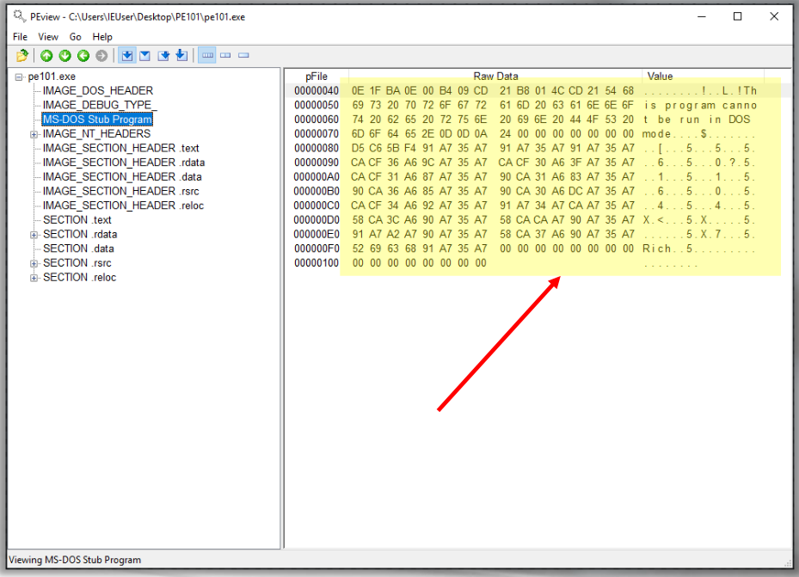Viewport: 799px width, 577px height.
Task: Close the PEview window
Action: (x=774, y=17)
